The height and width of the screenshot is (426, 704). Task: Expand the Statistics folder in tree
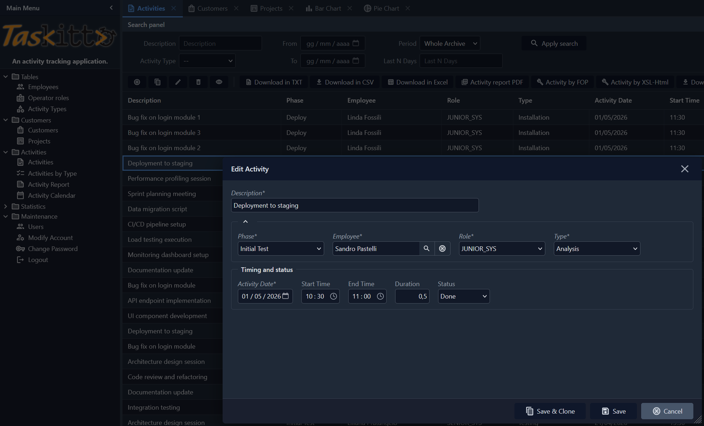pos(6,206)
